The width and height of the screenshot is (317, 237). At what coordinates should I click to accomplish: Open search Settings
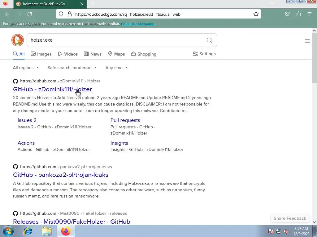click(x=204, y=54)
